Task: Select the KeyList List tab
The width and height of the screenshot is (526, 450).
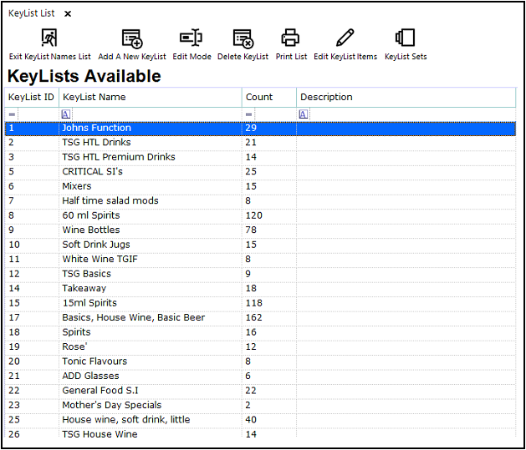Action: (x=32, y=13)
